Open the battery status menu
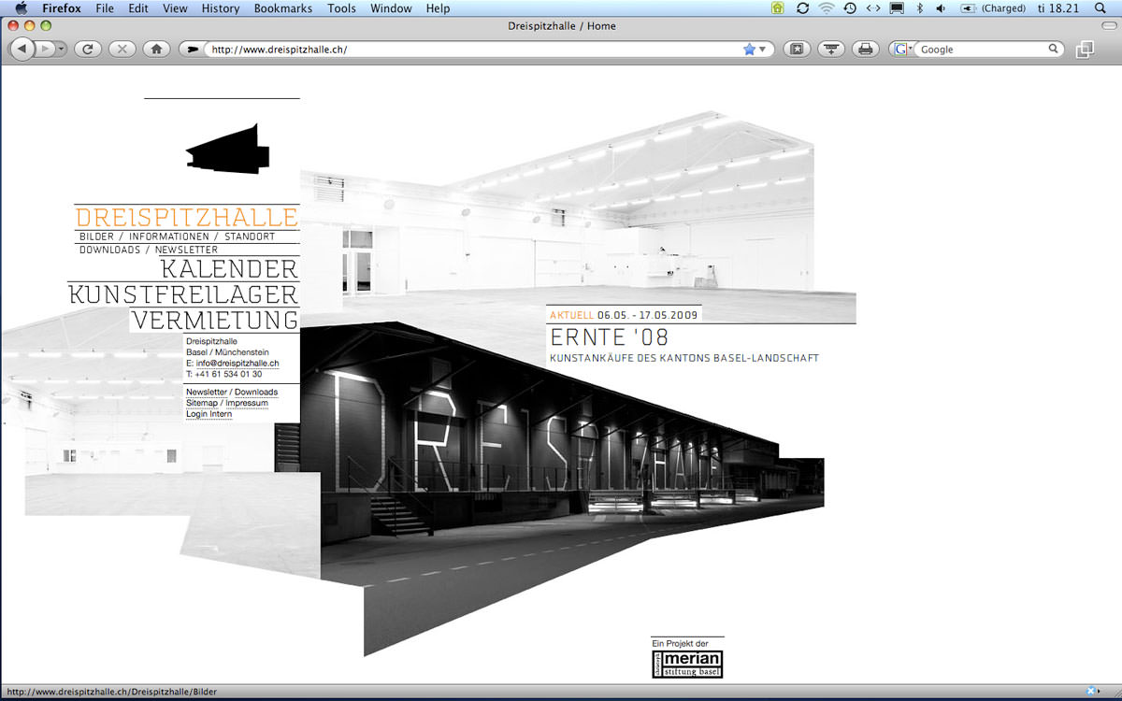 [994, 8]
